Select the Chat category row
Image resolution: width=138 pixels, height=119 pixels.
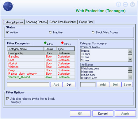(41, 60)
